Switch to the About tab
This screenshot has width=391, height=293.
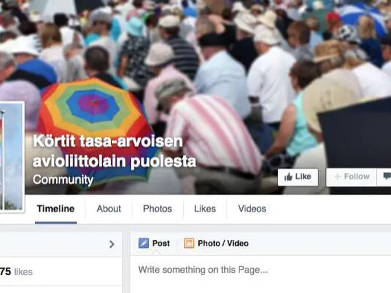pyautogui.click(x=108, y=209)
